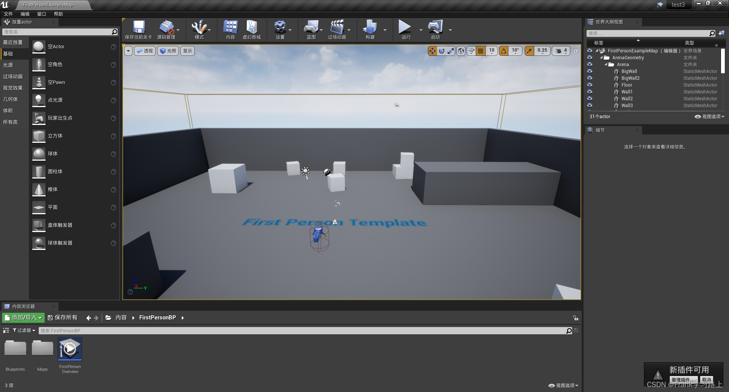Viewport: 729px width, 392px height.
Task: Maximize or restore the viewport icon
Action: [x=576, y=51]
